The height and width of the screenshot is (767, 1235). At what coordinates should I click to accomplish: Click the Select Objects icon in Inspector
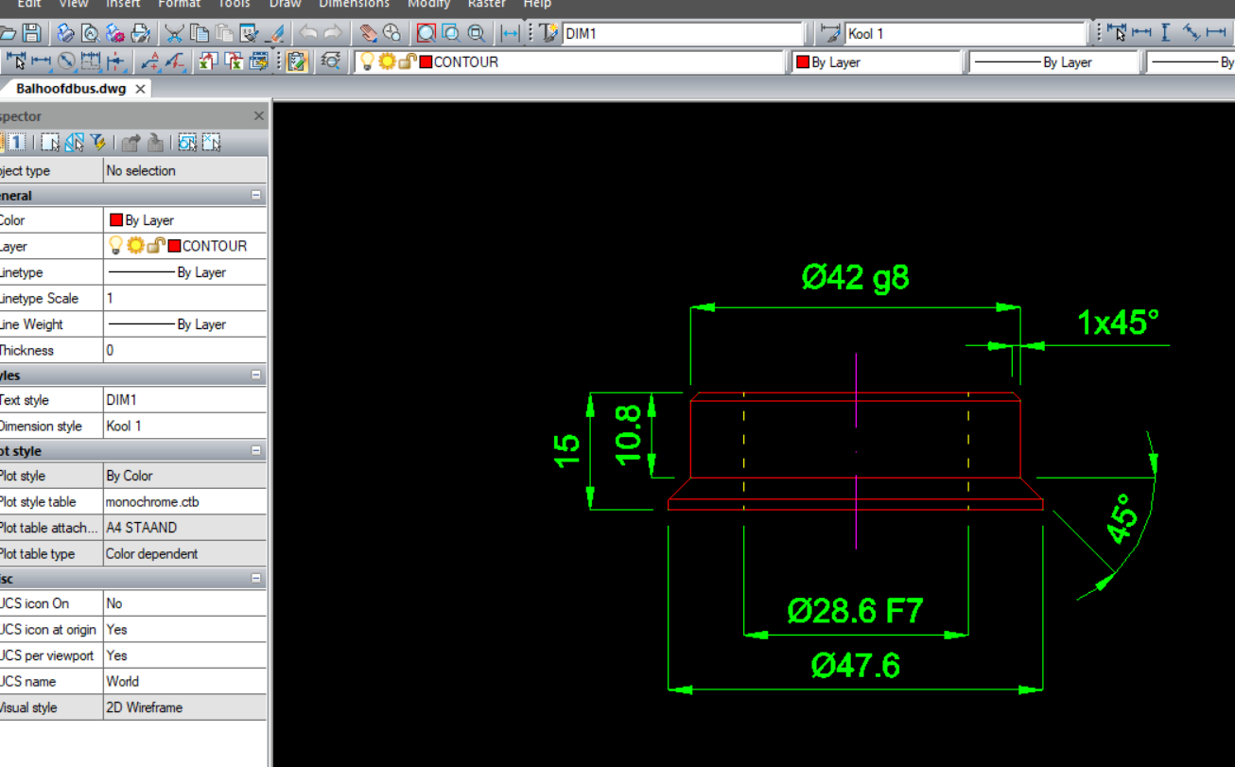(50, 143)
